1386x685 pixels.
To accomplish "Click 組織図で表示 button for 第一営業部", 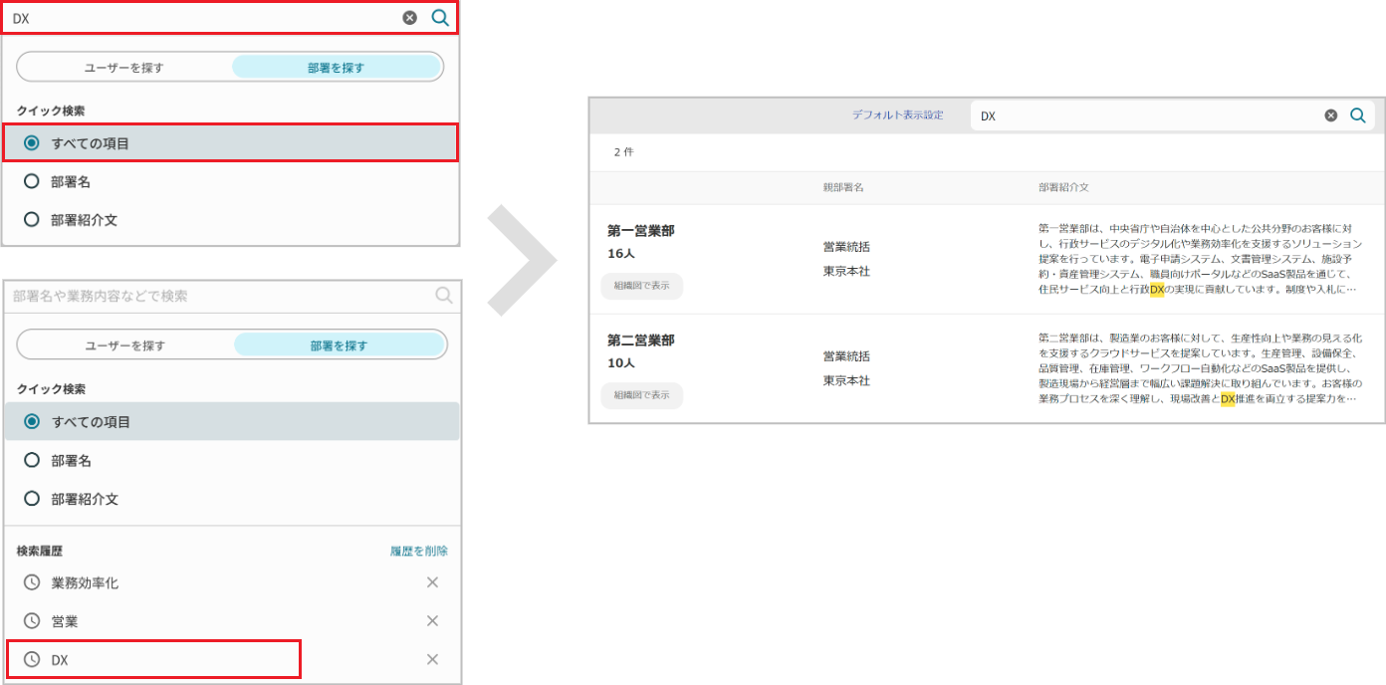I will pyautogui.click(x=642, y=286).
